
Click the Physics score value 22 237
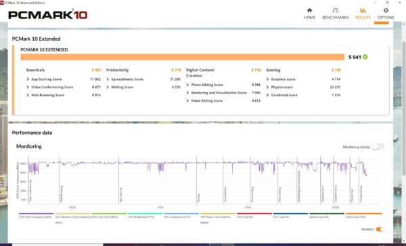pos(335,87)
